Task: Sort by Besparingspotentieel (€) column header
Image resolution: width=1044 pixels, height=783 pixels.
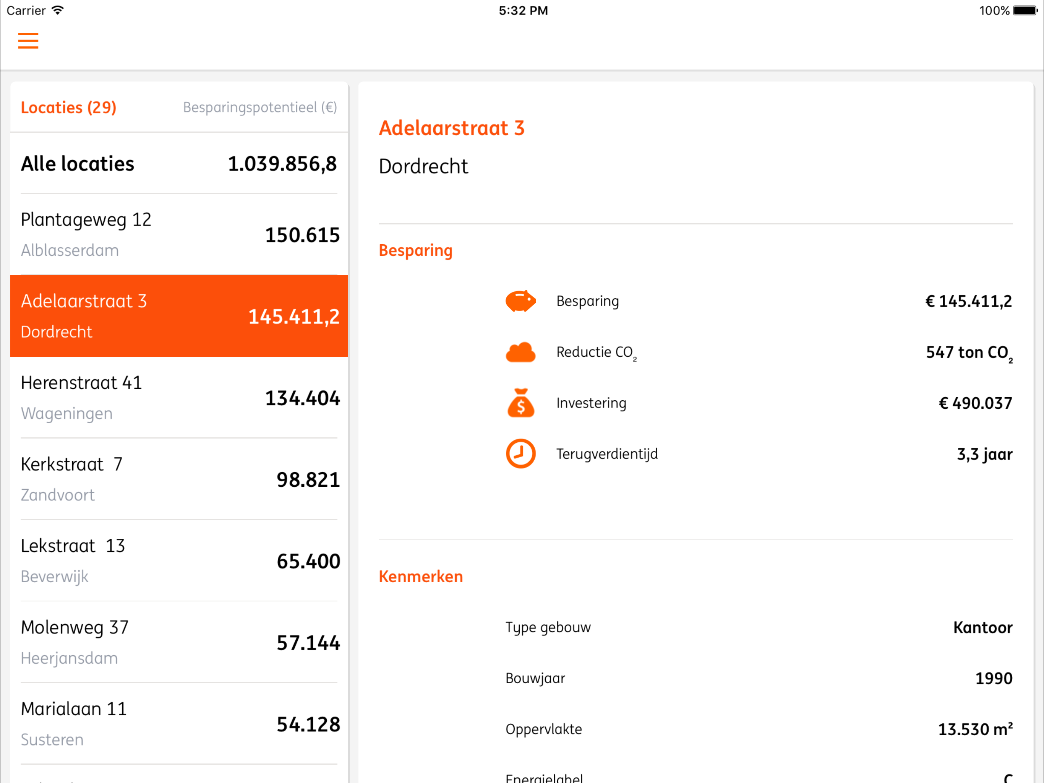Action: click(x=259, y=108)
